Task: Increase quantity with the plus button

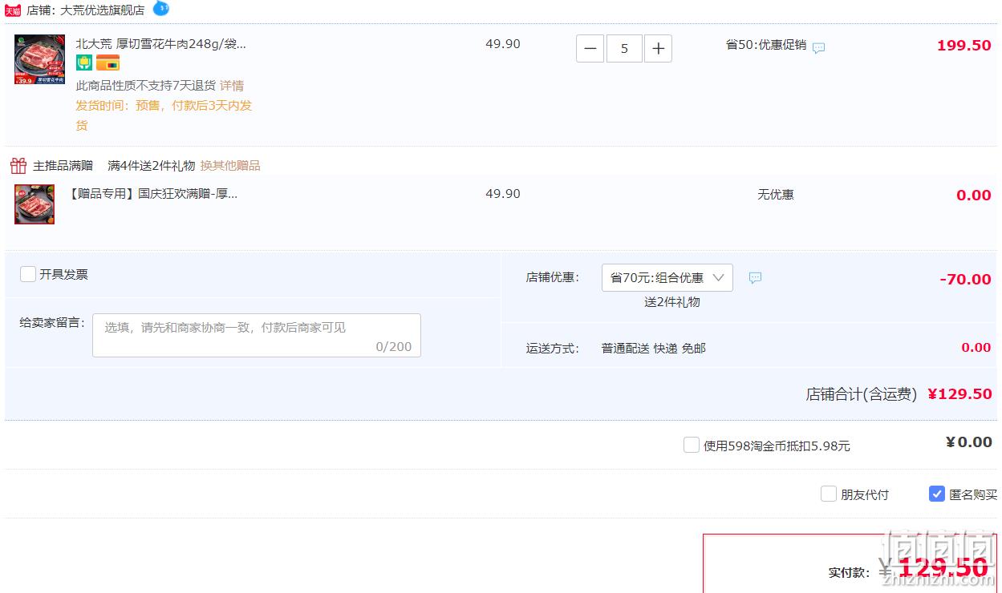Action: (659, 49)
